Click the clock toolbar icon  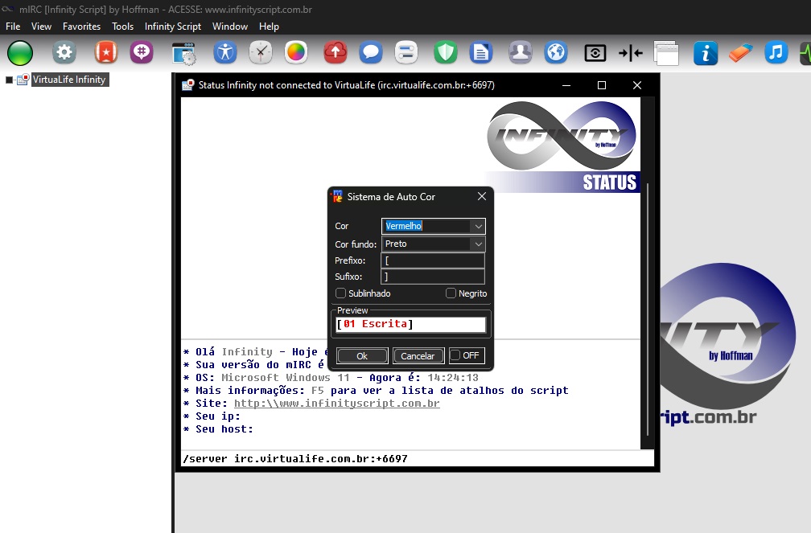pos(261,53)
